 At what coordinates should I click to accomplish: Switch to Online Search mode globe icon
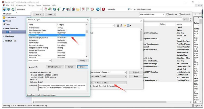coord(9,9)
